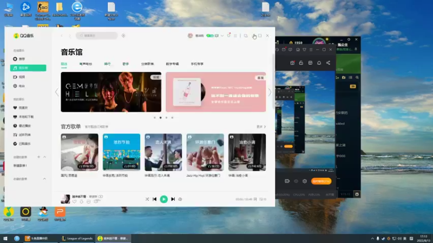Skip to the next track
The height and width of the screenshot is (243, 433).
(x=173, y=199)
